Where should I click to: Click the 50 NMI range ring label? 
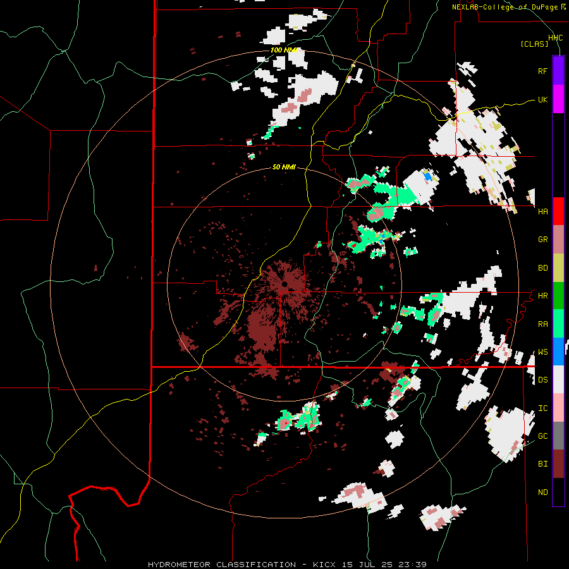click(x=284, y=167)
